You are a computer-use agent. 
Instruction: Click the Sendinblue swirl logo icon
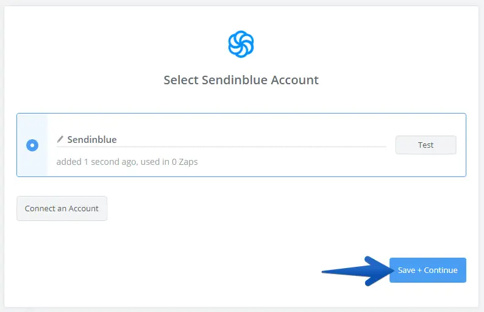click(x=241, y=44)
